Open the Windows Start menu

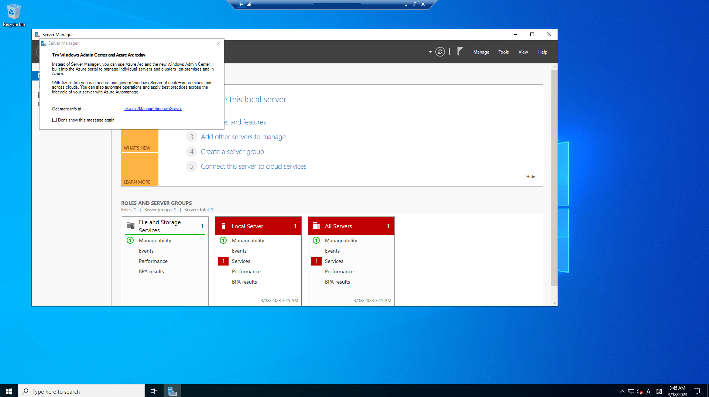pyautogui.click(x=9, y=391)
